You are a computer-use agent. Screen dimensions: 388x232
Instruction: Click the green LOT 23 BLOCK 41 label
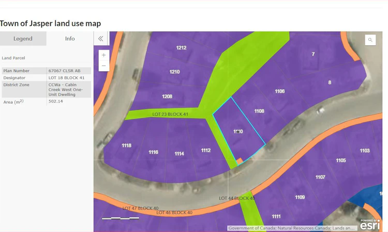pyautogui.click(x=170, y=114)
